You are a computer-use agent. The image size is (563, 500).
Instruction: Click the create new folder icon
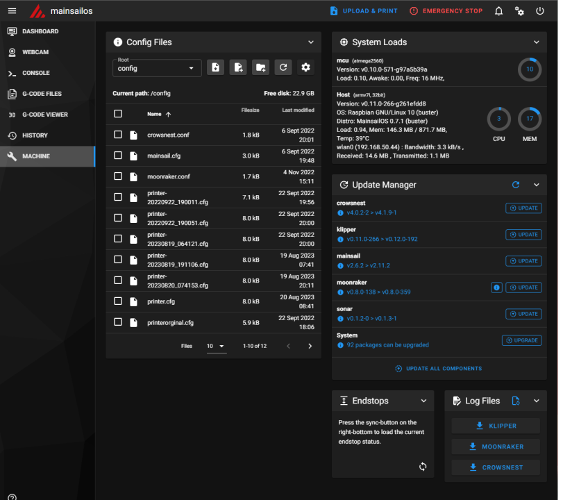(260, 67)
